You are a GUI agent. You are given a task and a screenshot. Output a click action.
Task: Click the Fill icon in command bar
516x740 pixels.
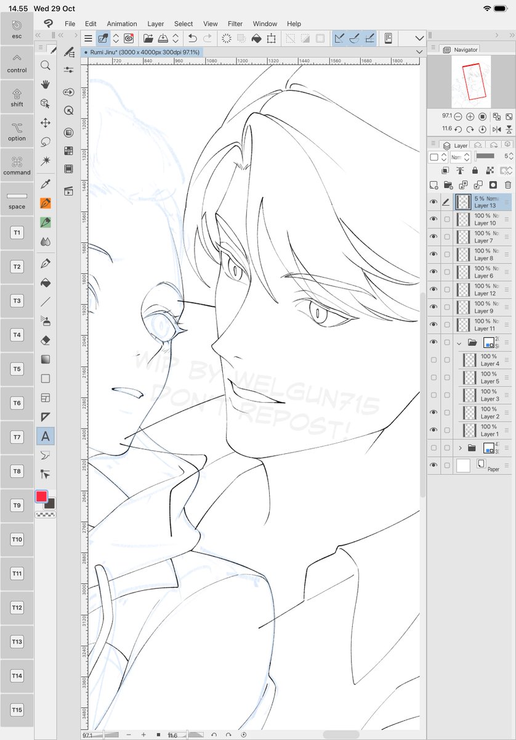point(256,38)
